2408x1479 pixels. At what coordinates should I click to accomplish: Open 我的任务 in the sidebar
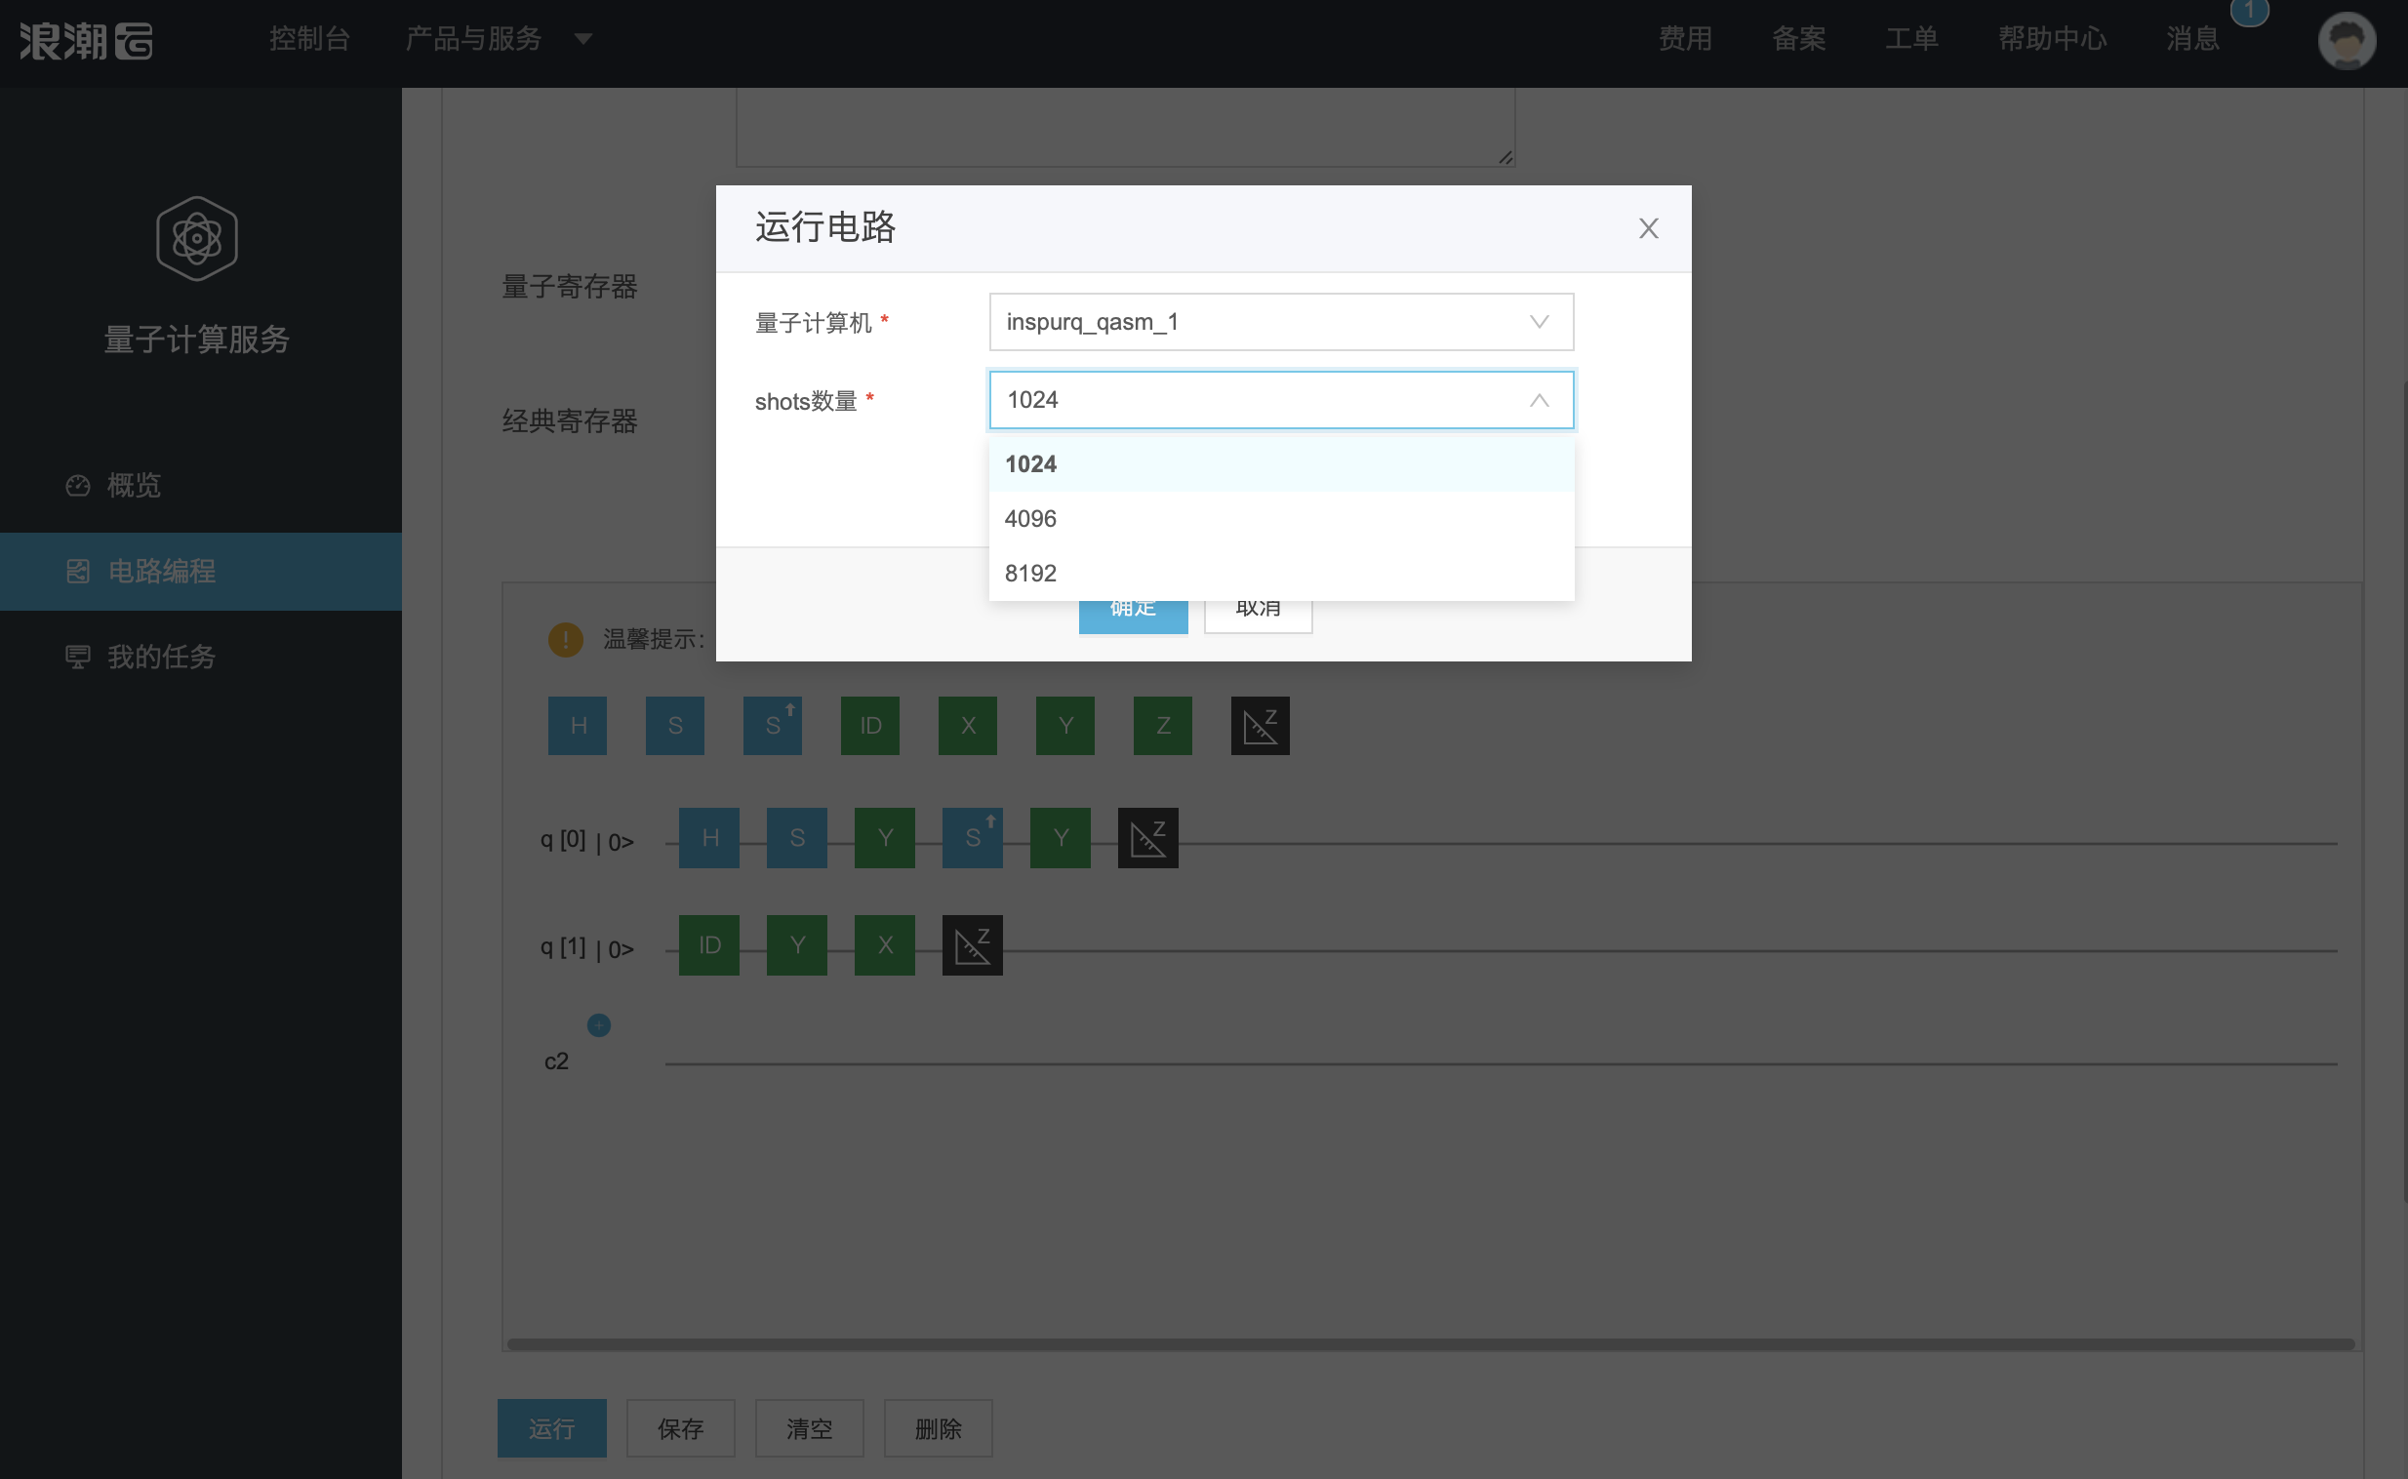160,657
